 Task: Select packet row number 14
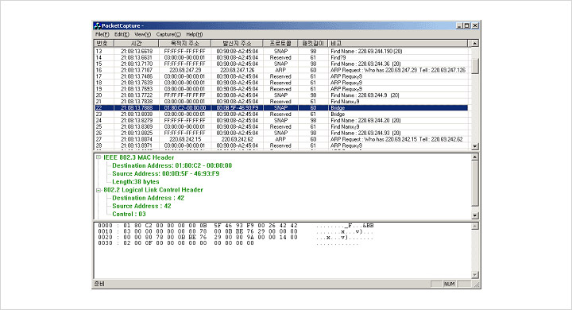tap(281, 57)
